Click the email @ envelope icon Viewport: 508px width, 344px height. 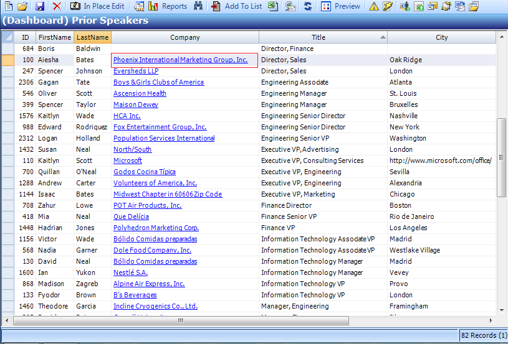(x=290, y=6)
